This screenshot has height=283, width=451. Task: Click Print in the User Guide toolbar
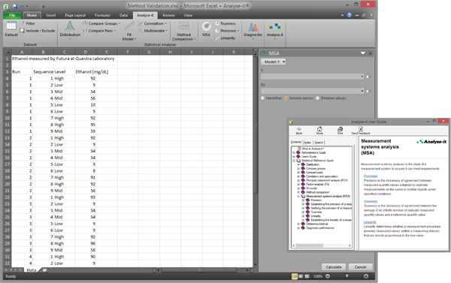[x=341, y=131]
